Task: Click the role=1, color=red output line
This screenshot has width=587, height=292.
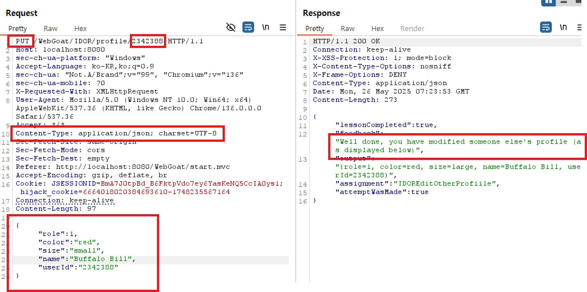Action: click(458, 171)
